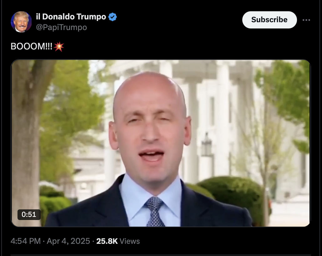
Task: Click the 4:54 PM post time
Action: click(26, 241)
